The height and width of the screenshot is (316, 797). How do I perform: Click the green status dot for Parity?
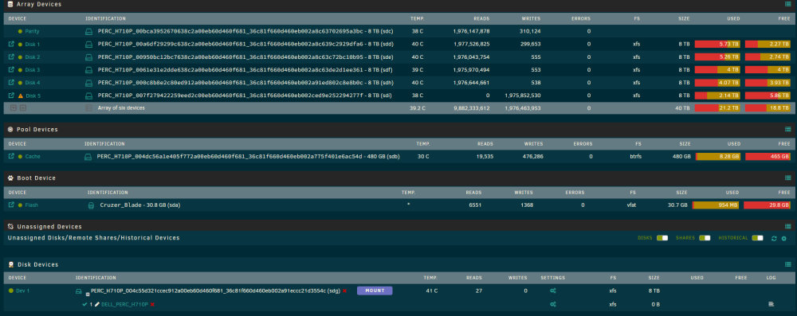pyautogui.click(x=21, y=31)
